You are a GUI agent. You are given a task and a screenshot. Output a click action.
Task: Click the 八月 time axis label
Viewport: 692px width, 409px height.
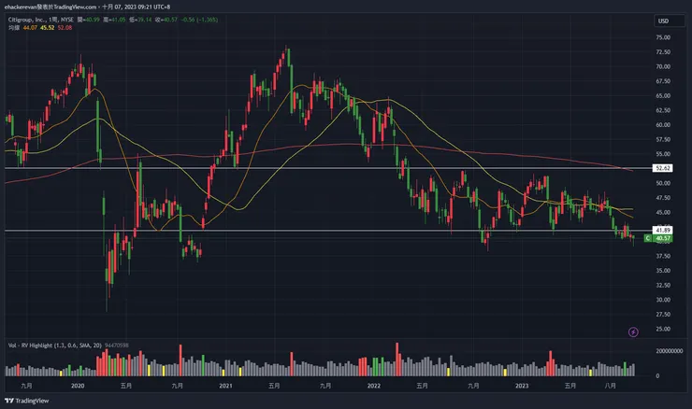click(x=610, y=386)
